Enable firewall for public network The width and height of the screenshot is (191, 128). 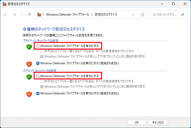tap(38, 76)
